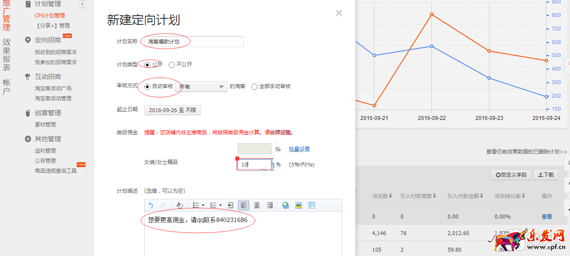Insert an image in the description
Screen dimensions: 570x256
pos(299,205)
